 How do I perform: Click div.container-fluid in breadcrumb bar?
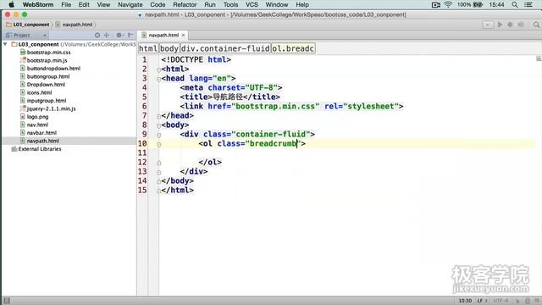(x=225, y=48)
